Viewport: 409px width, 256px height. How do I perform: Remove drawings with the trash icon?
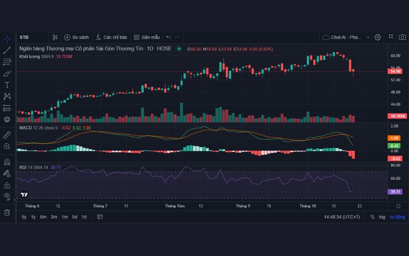(x=7, y=212)
